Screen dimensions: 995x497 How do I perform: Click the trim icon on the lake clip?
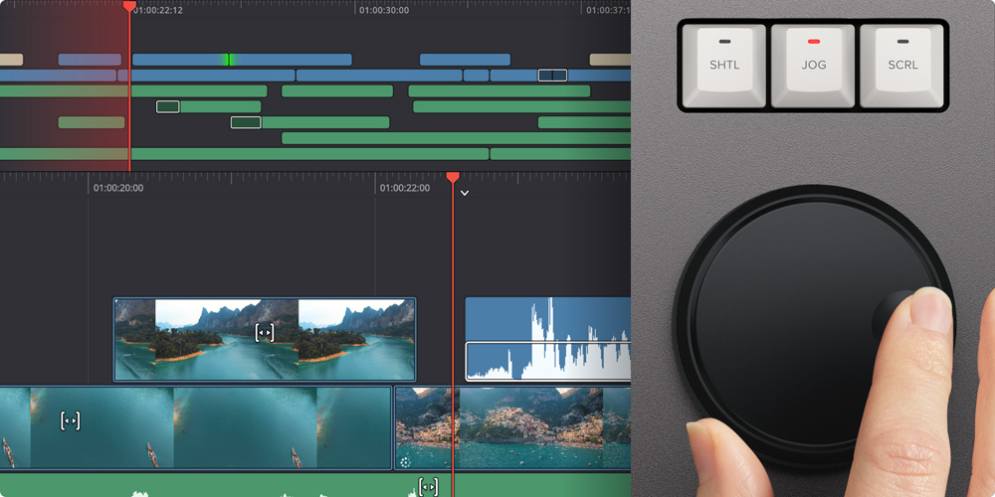pyautogui.click(x=264, y=332)
